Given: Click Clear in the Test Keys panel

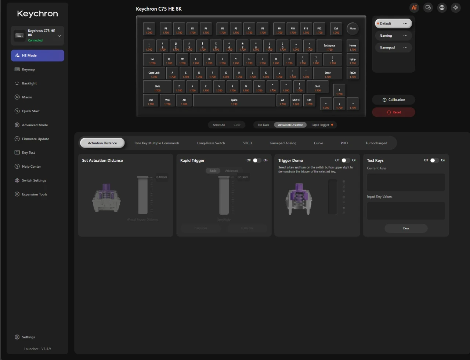Looking at the screenshot, I should click(406, 228).
